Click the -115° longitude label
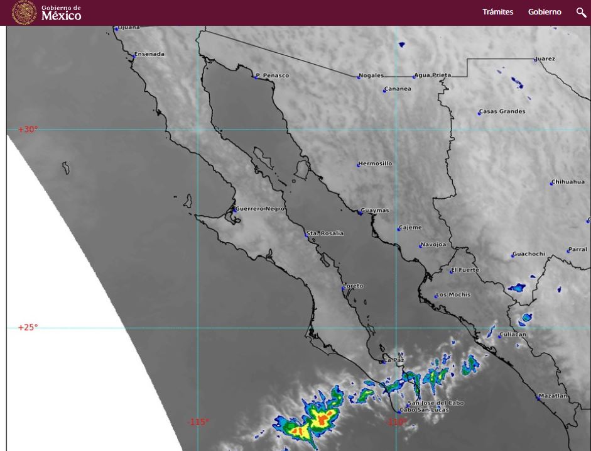The width and height of the screenshot is (591, 451). [198, 422]
